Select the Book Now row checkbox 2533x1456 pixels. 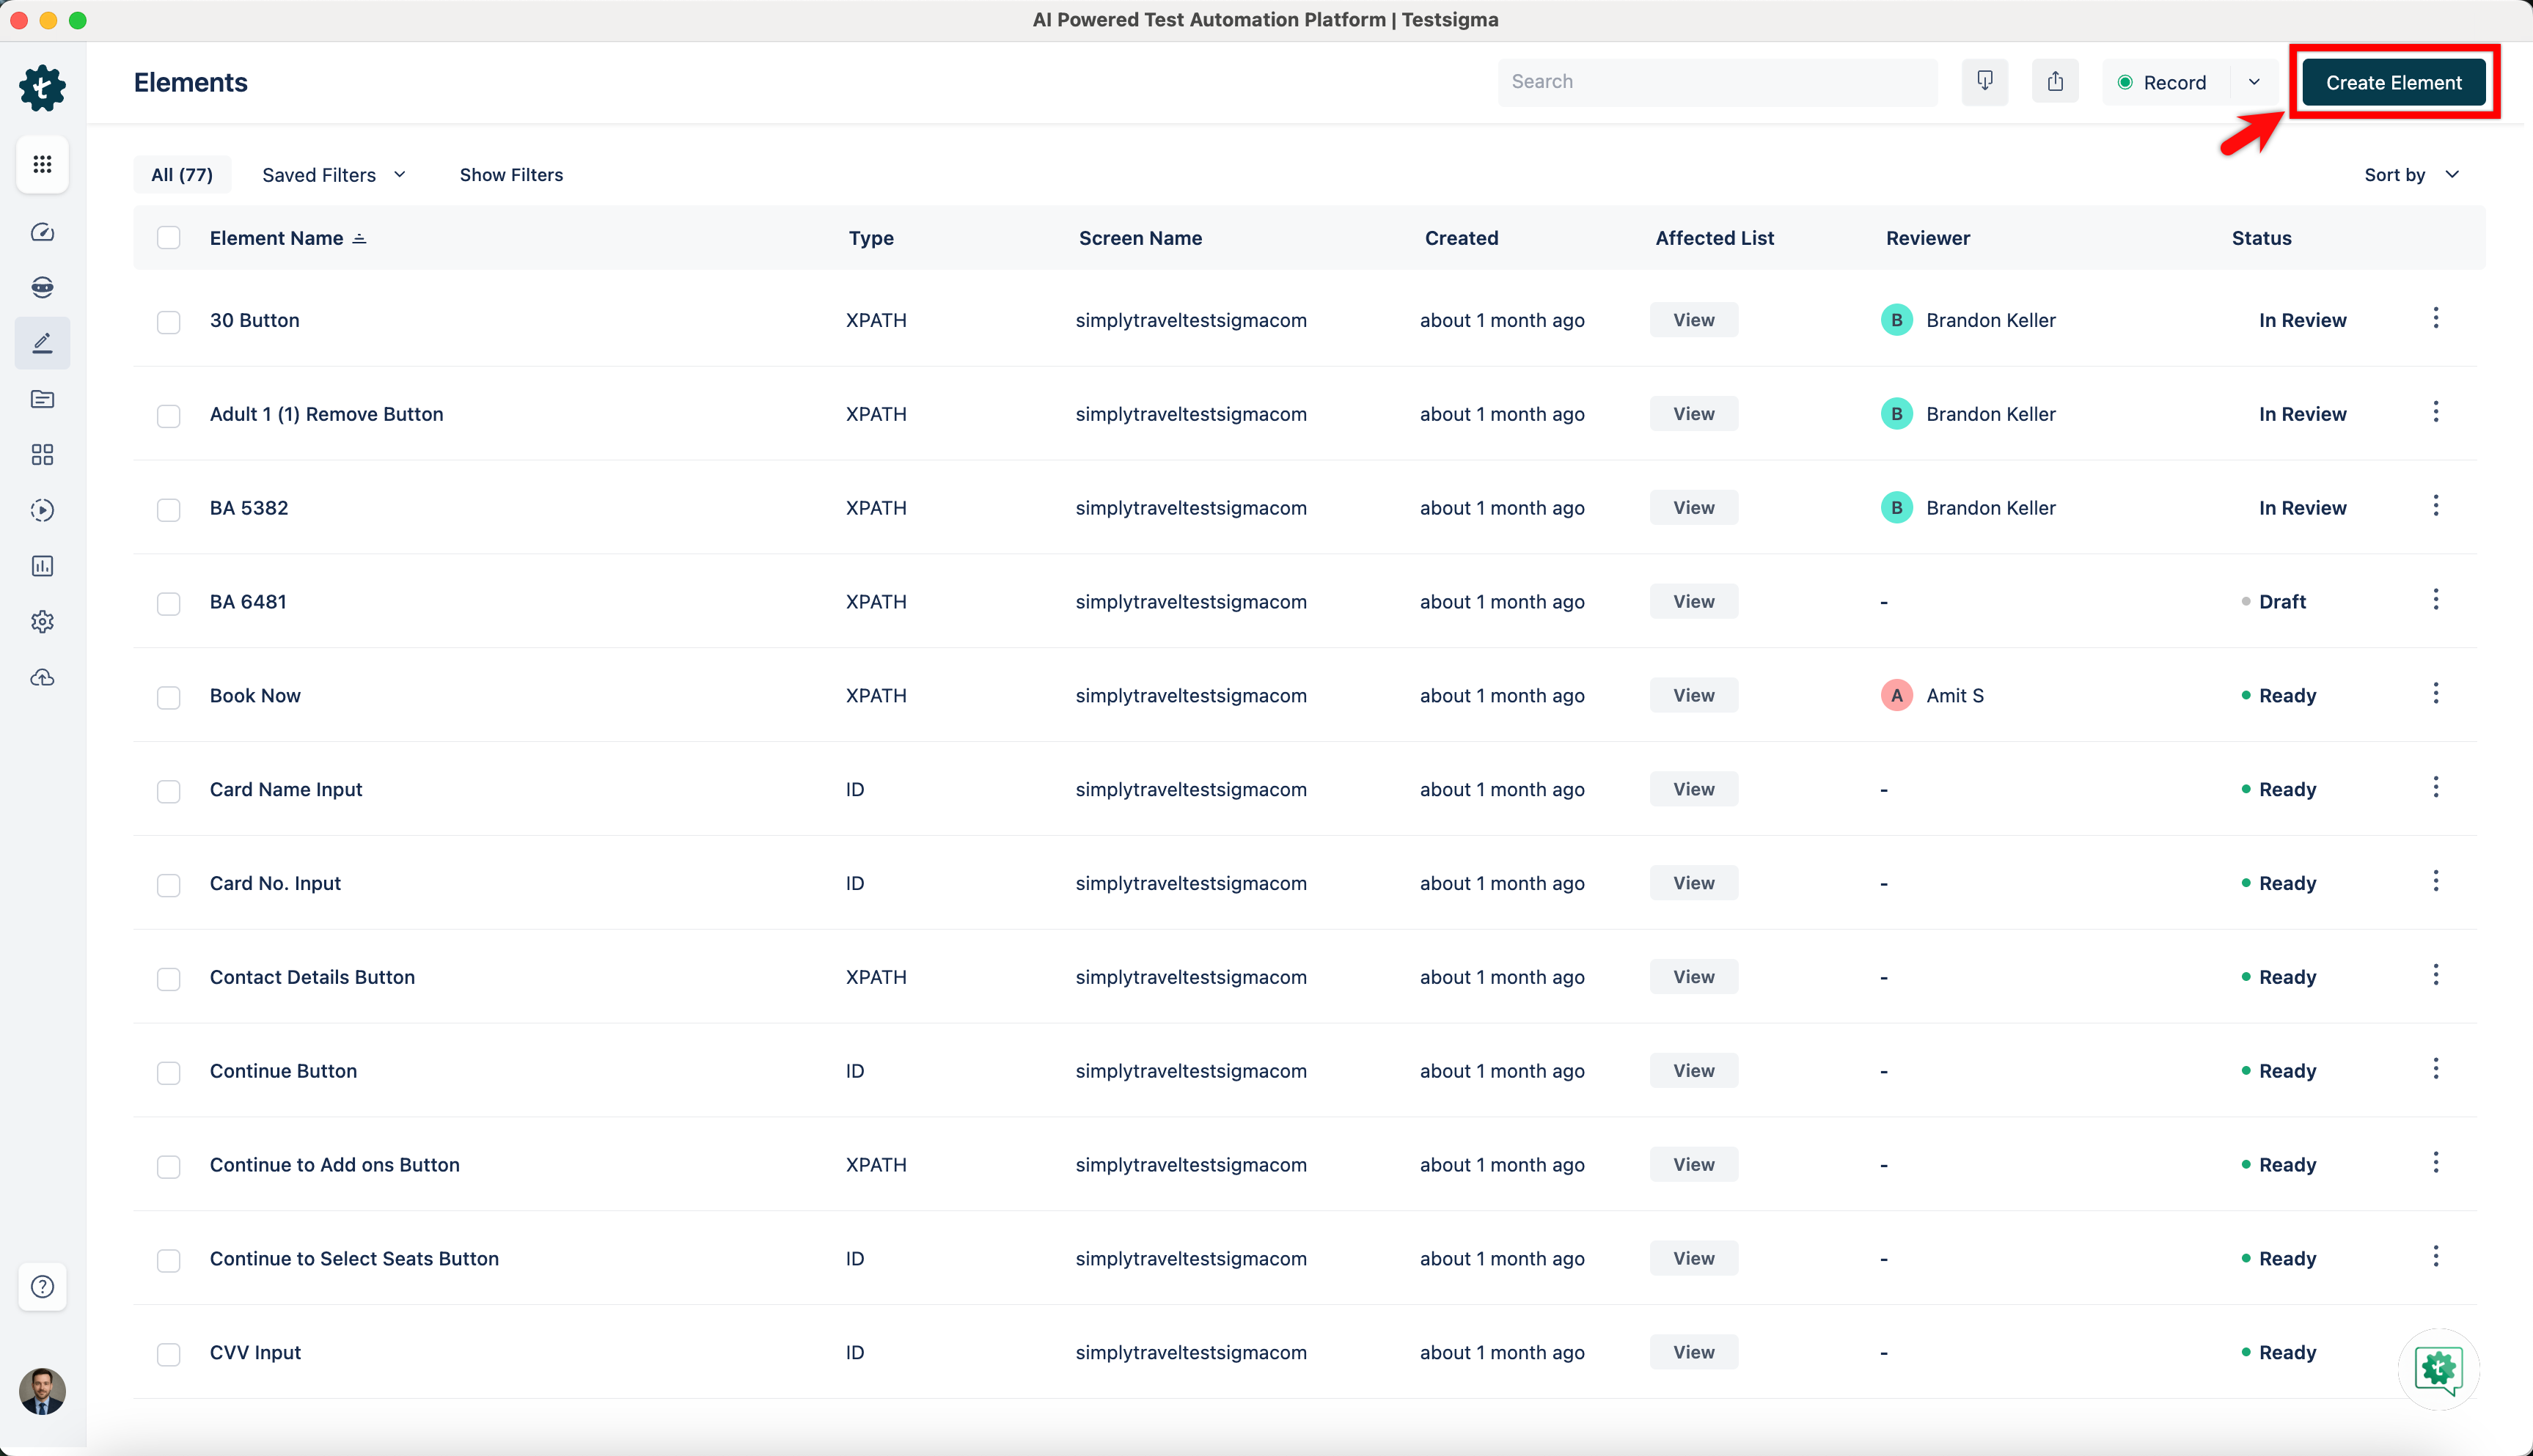click(x=168, y=697)
